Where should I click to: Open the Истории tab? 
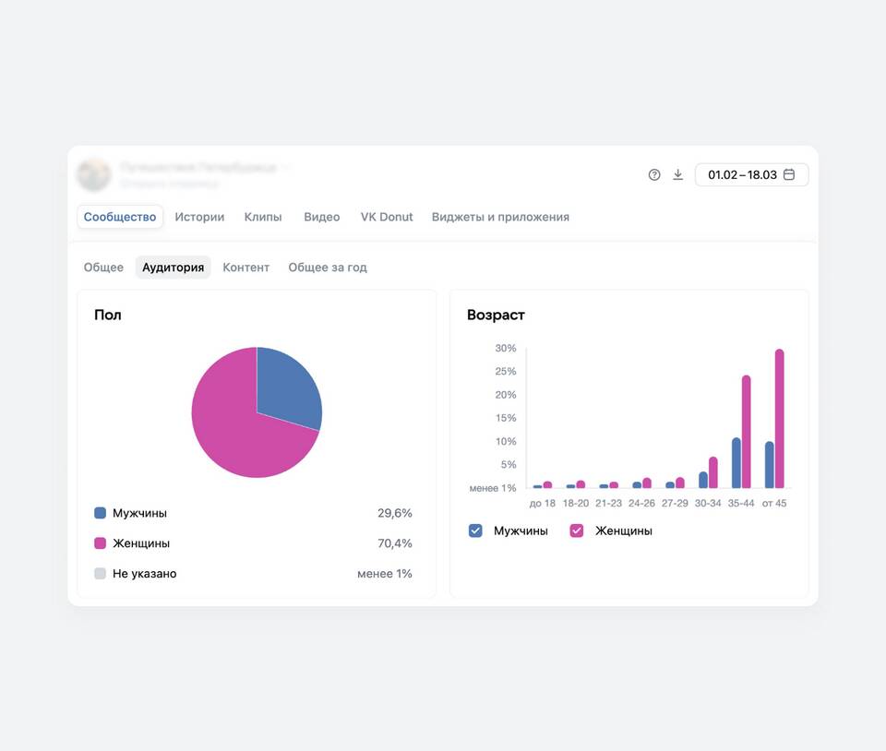(199, 217)
